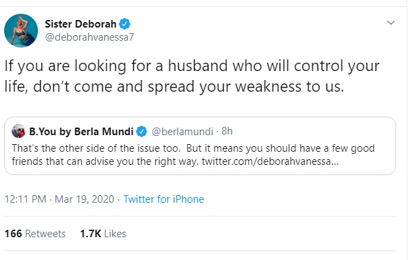Click Sister Deborah's verified badge
The image size is (410, 260).
click(x=125, y=24)
